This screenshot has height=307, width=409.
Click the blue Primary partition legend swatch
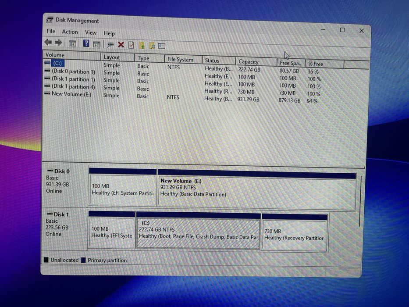83,260
